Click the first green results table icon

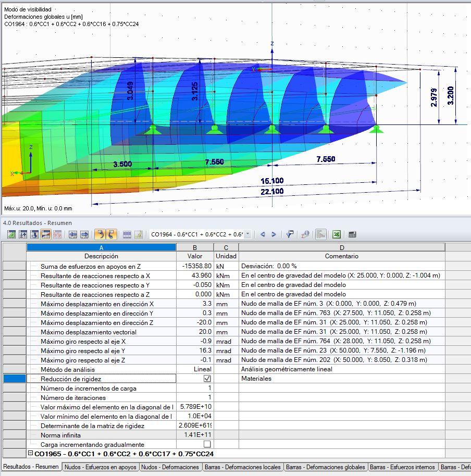pos(11,234)
